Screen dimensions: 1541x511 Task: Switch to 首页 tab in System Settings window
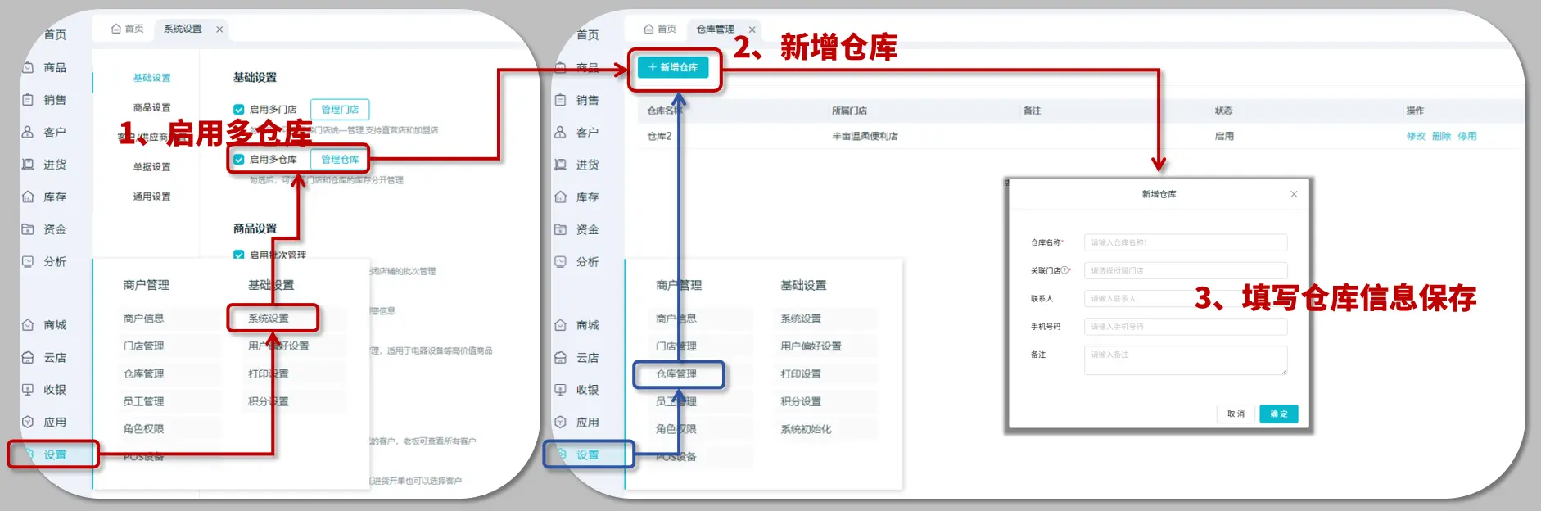click(128, 29)
